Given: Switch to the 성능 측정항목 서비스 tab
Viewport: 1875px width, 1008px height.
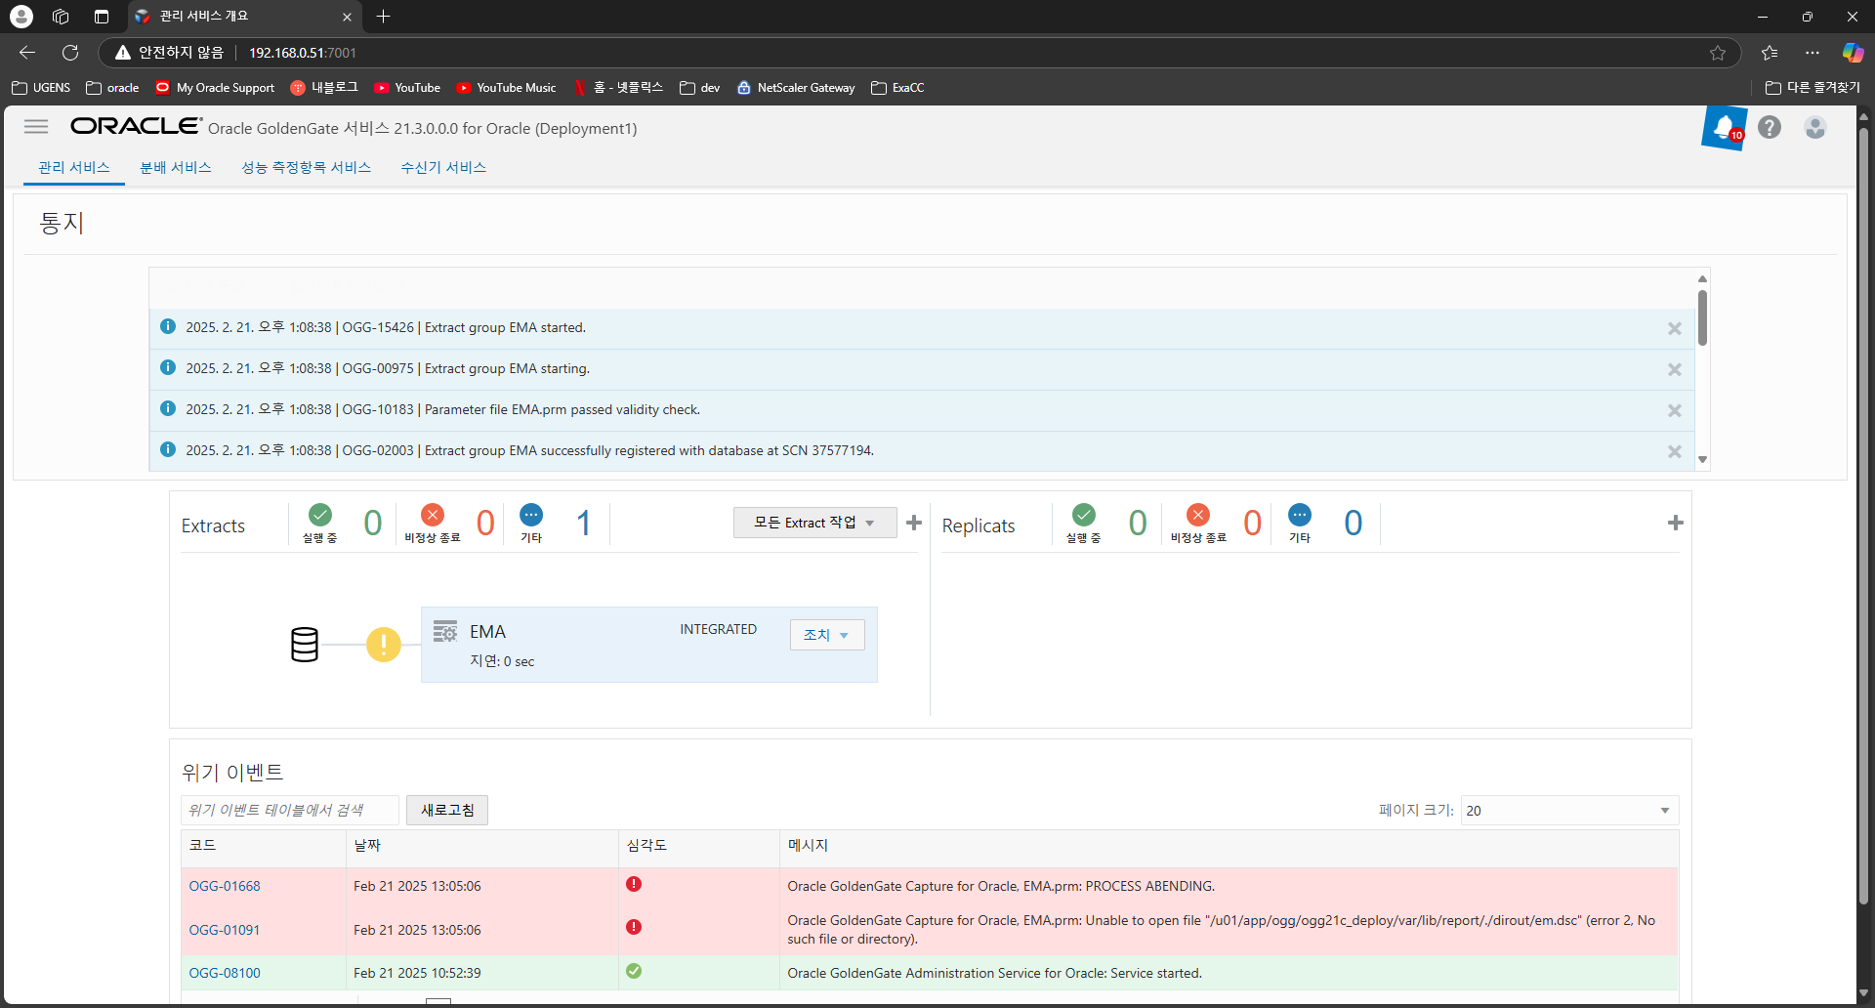Looking at the screenshot, I should [x=307, y=167].
